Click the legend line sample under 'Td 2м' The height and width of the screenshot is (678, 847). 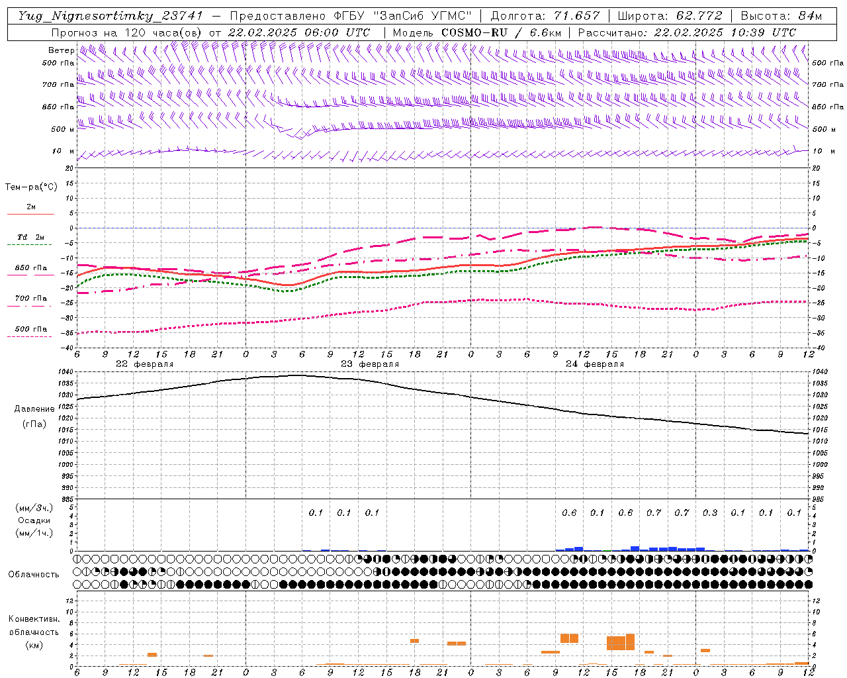pos(30,245)
